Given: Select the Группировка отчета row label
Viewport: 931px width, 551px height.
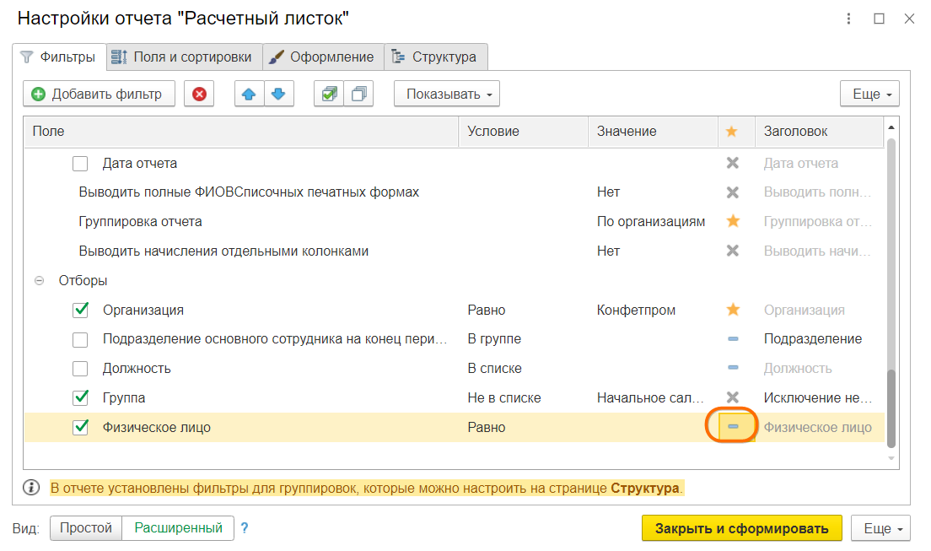Looking at the screenshot, I should (140, 222).
